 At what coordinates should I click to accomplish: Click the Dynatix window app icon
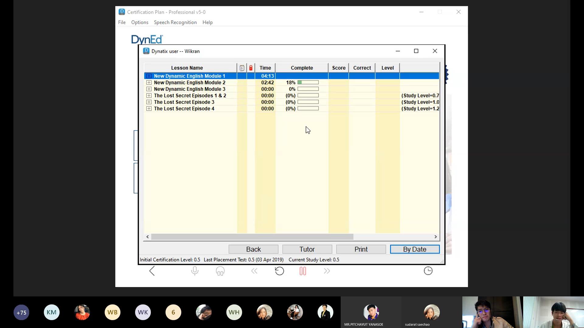click(x=146, y=51)
